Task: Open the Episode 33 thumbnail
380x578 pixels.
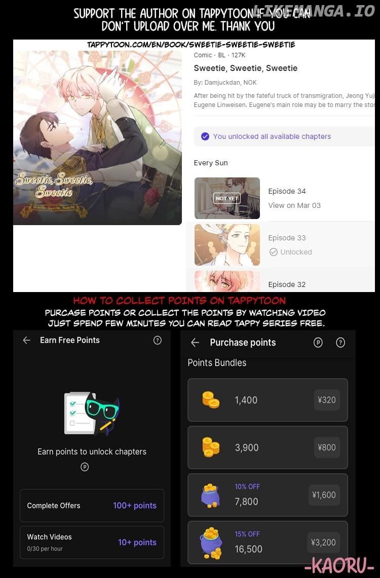Action: click(227, 245)
